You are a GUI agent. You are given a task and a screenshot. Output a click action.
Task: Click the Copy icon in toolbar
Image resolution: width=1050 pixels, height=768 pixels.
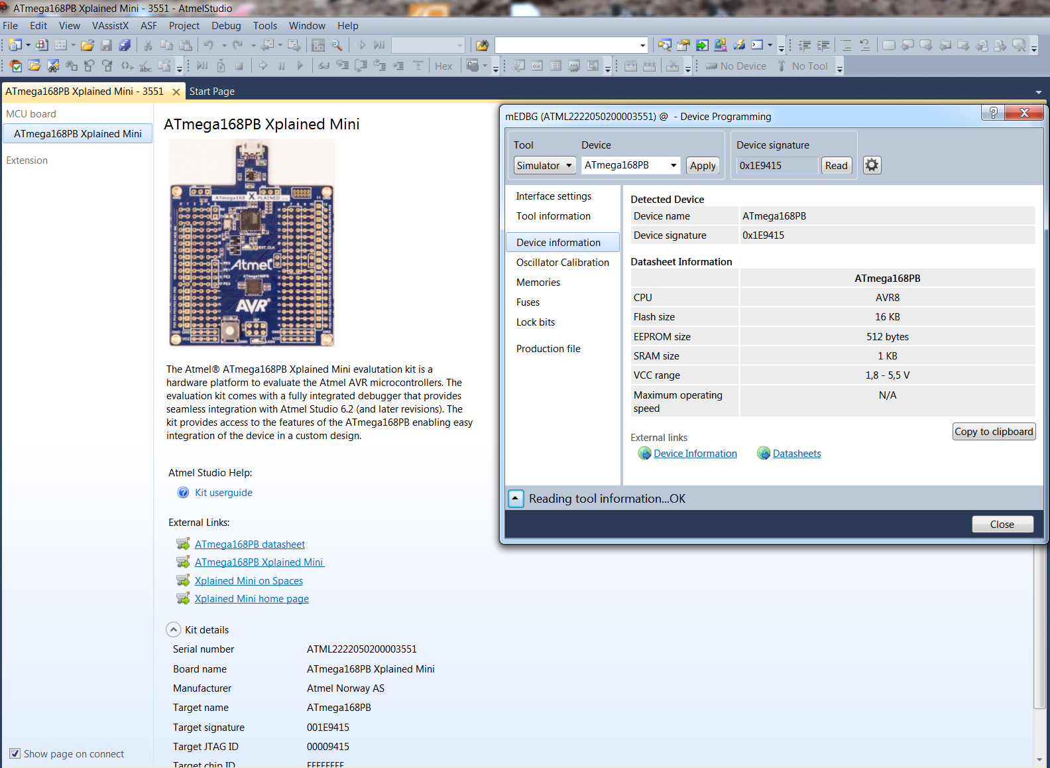coord(167,45)
